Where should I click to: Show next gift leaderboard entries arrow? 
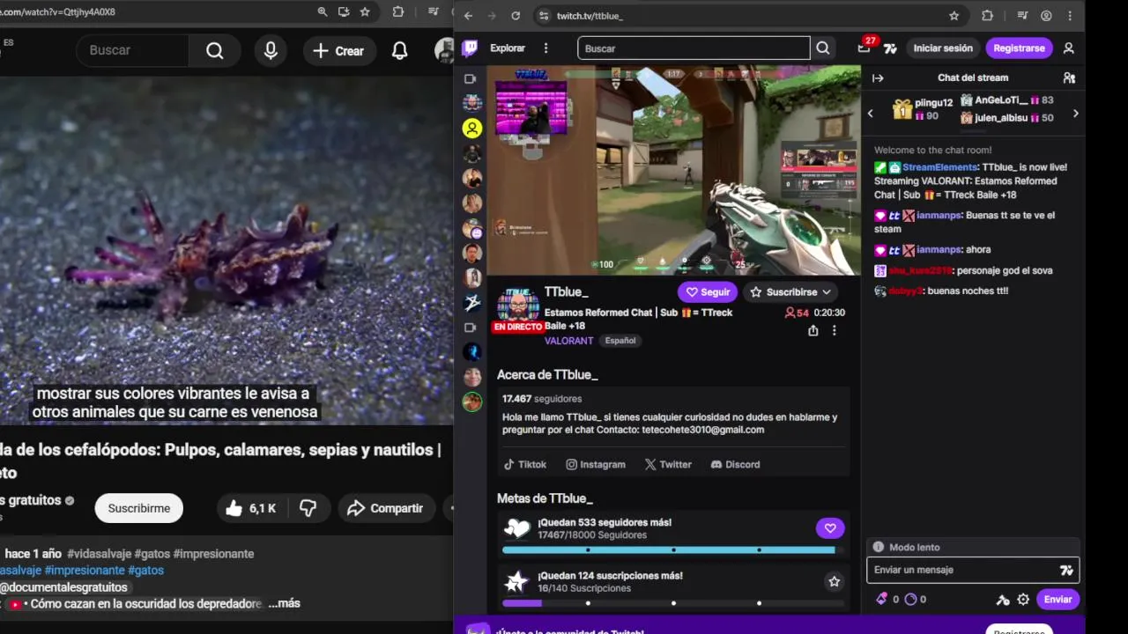point(1075,113)
